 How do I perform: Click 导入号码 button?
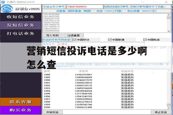tap(52, 35)
